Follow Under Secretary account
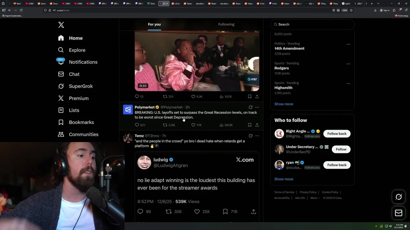 [x=341, y=149]
